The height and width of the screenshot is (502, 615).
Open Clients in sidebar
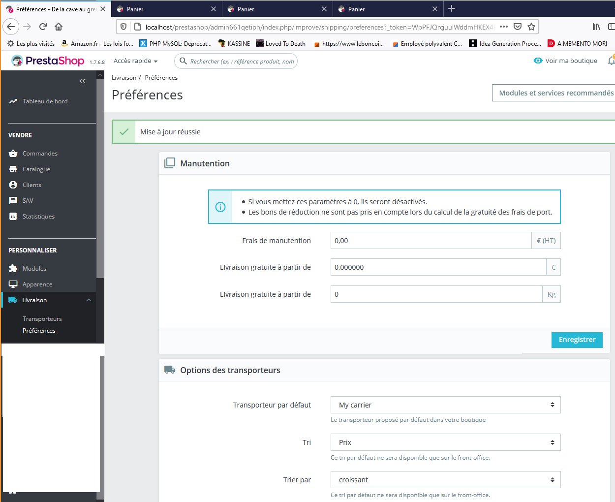click(x=32, y=185)
